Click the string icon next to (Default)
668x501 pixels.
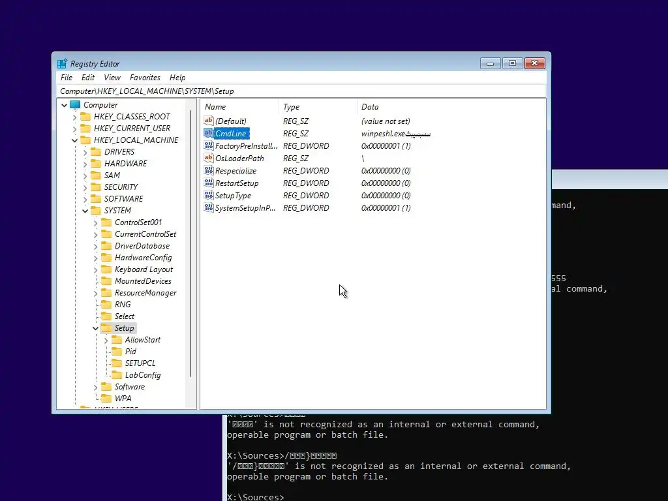tap(208, 121)
